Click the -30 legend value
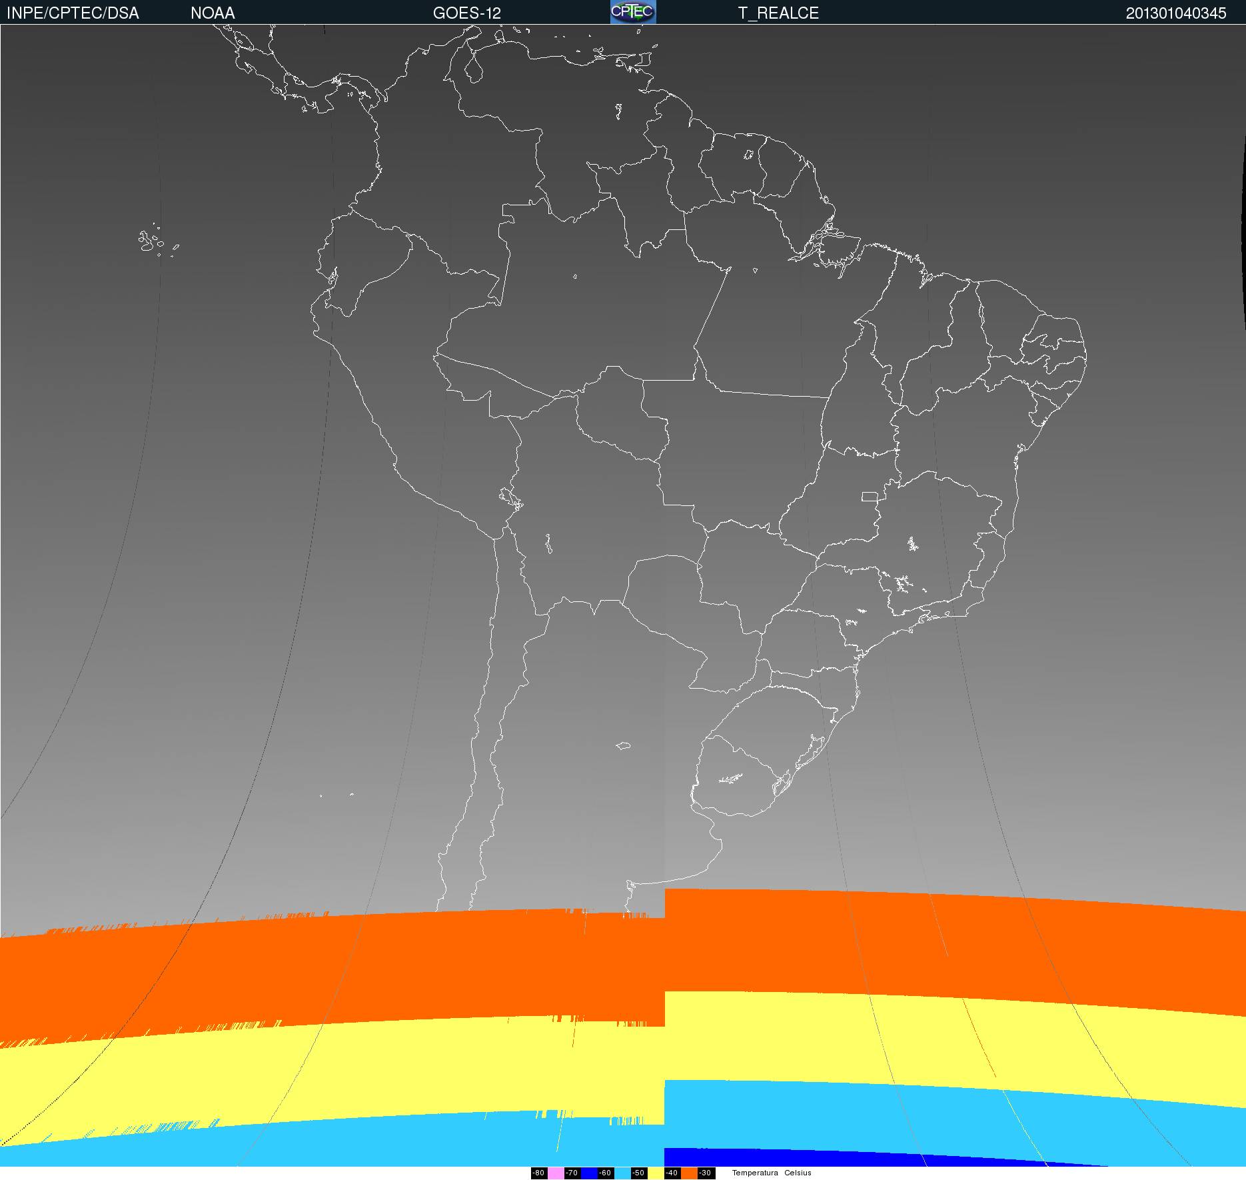 706,1173
